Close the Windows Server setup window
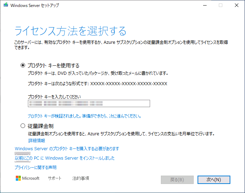Viewport: 245px width, 193px height. click(x=237, y=5)
